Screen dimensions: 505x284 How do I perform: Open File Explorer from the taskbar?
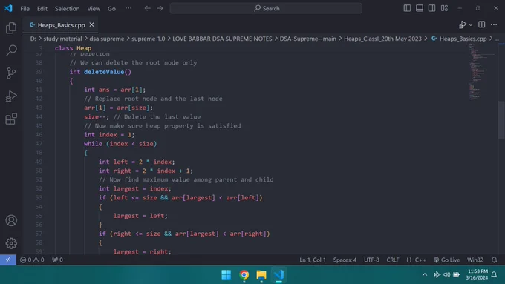click(x=261, y=274)
